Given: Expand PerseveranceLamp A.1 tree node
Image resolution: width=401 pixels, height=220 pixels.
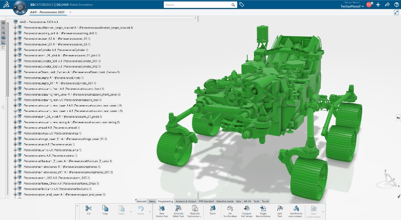Looking at the screenshot, I should coord(15,150).
